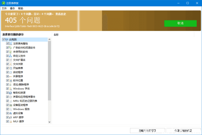
Task: Select the 添加/删除程序 icon
Action: pyautogui.click(x=10, y=85)
